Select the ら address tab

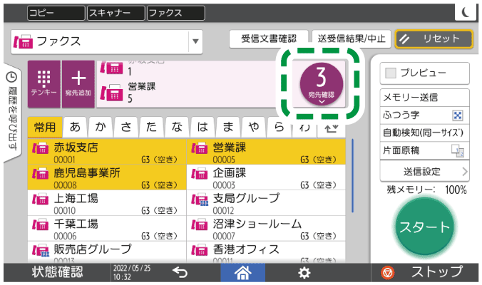click(x=279, y=127)
